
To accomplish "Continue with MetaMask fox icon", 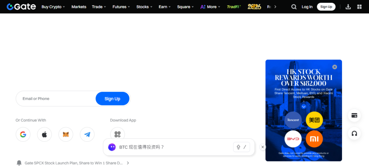I will [x=66, y=135].
